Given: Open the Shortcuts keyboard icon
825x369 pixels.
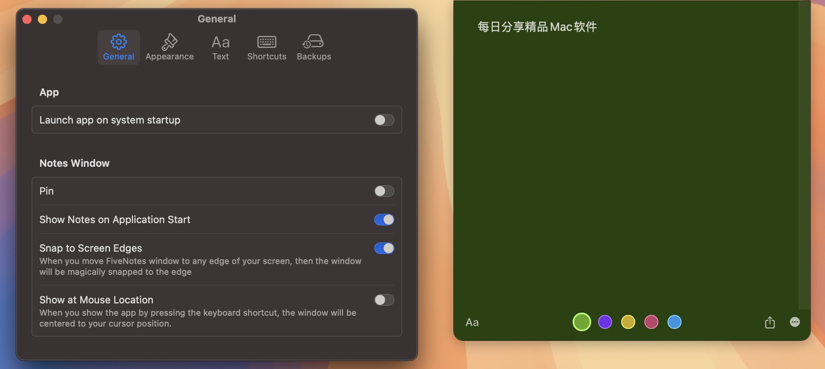Looking at the screenshot, I should click(266, 42).
